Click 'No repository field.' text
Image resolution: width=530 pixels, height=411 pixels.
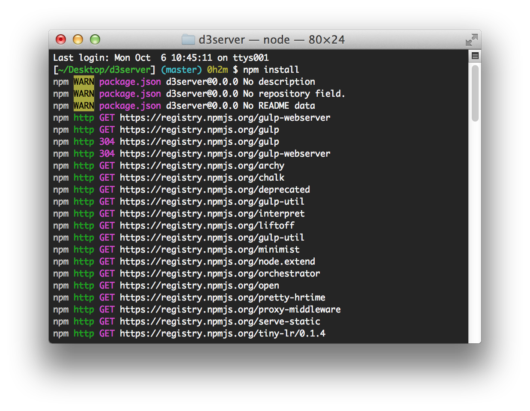click(294, 94)
